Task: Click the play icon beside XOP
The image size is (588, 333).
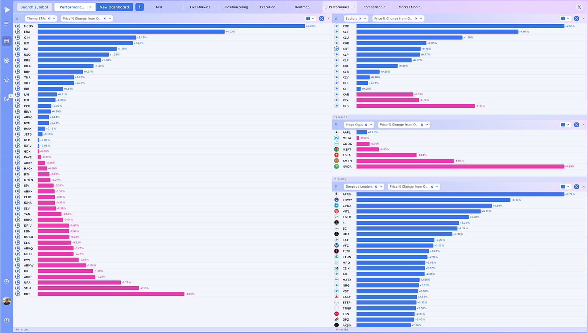Action: [336, 26]
